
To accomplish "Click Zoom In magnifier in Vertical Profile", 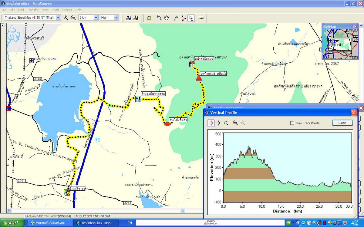I will point(235,123).
